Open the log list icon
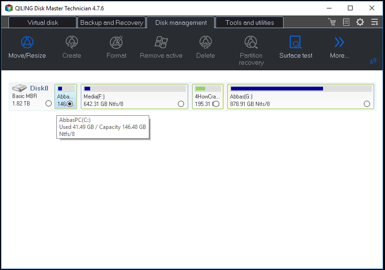385x270 pixels. click(x=346, y=22)
